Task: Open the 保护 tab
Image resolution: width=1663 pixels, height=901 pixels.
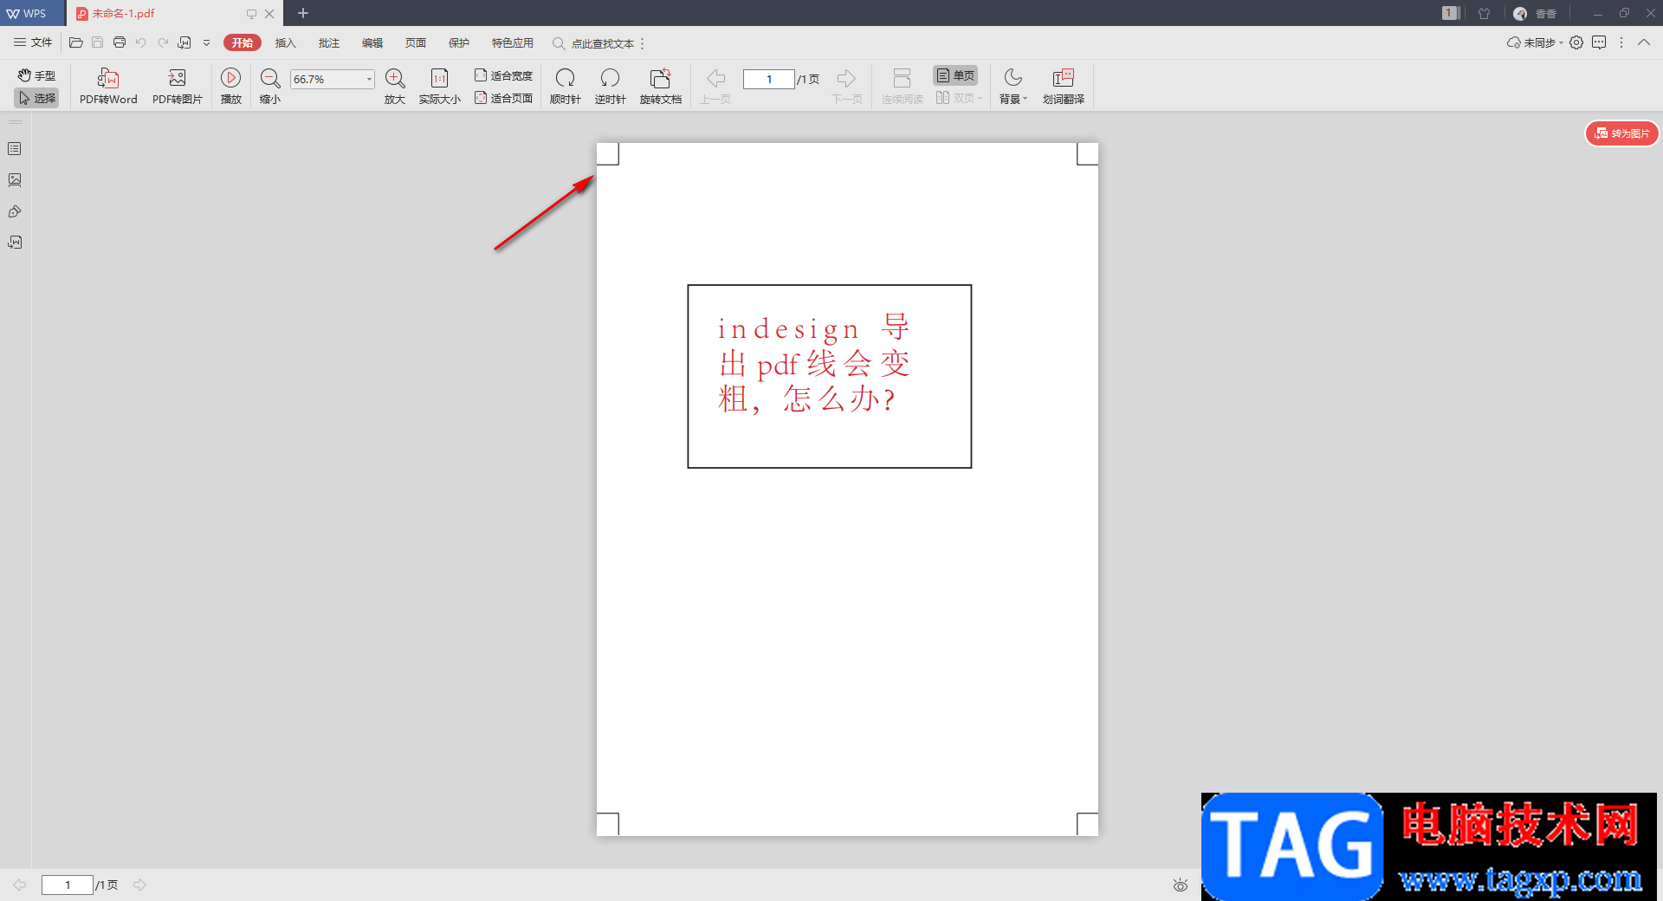Action: (459, 42)
